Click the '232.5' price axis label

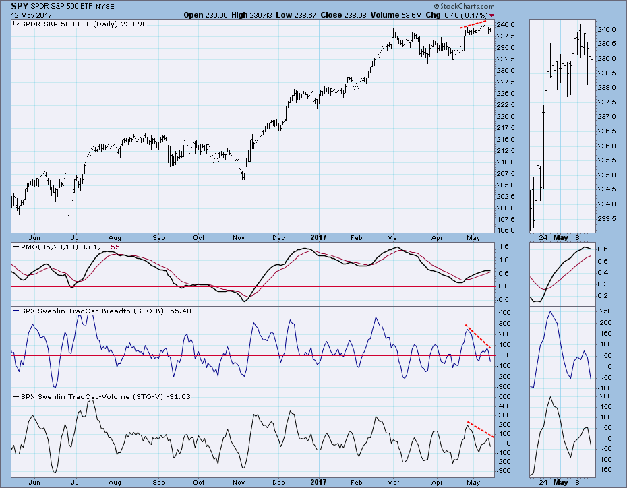pos(506,59)
